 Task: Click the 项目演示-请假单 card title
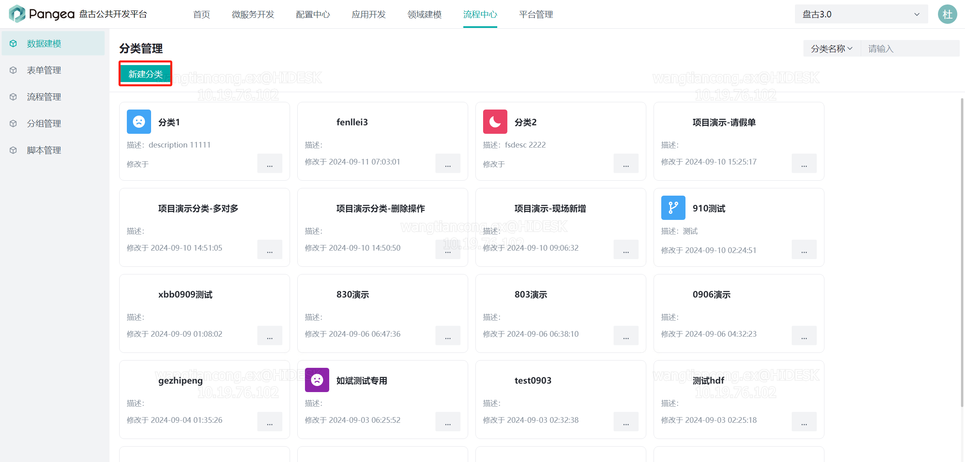724,122
